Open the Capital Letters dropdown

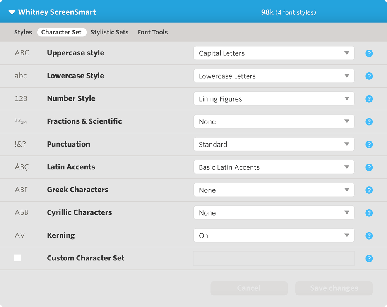[x=274, y=53]
